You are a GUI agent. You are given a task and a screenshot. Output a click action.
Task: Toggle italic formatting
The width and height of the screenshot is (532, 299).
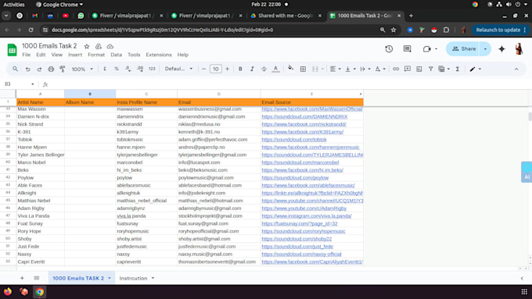(252, 69)
